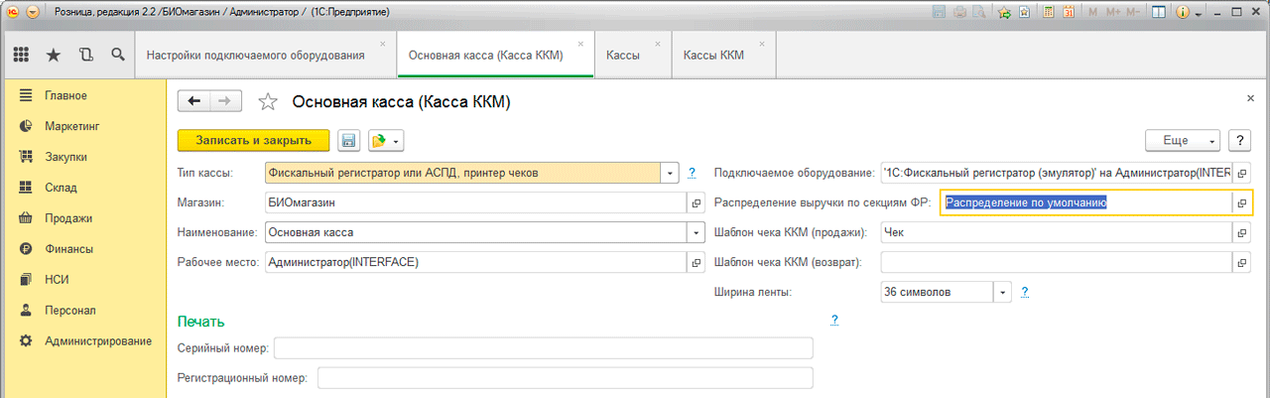Click the search magnifier icon
1270x398 pixels.
coord(118,55)
